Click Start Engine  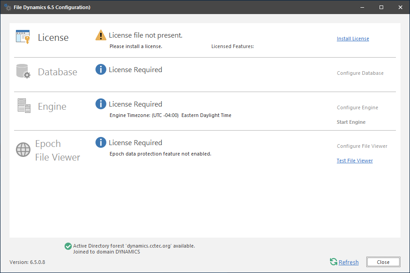pos(351,122)
